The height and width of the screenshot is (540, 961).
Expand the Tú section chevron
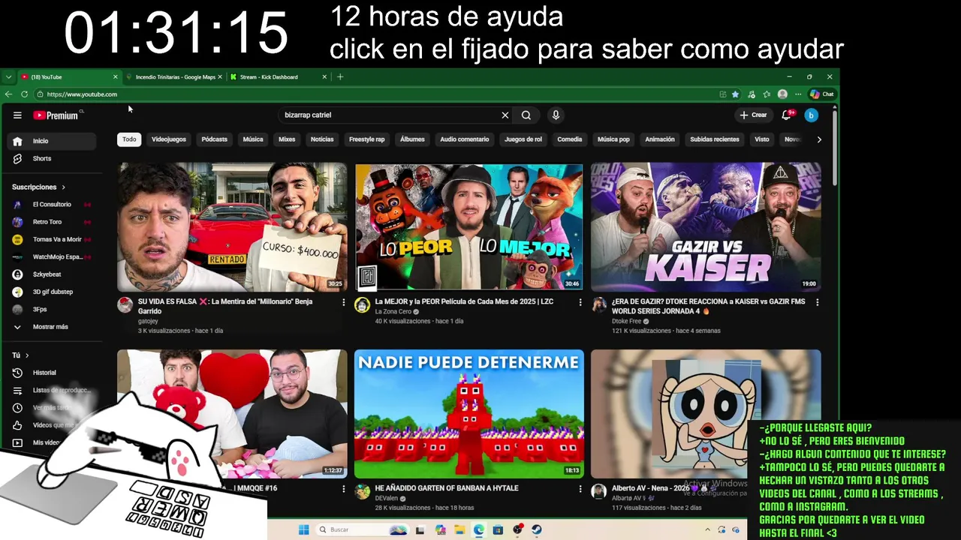pos(27,355)
